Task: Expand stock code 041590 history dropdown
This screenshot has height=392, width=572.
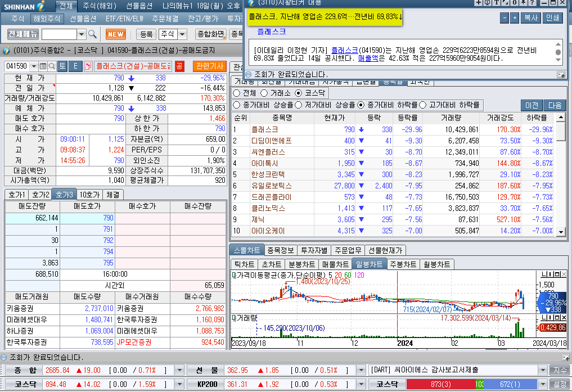Action: tap(34, 66)
